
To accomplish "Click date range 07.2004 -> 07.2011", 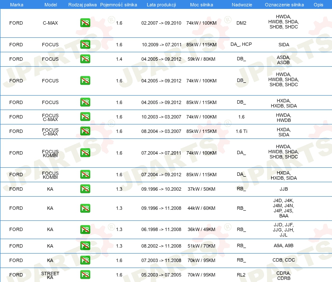I will pyautogui.click(x=161, y=153).
